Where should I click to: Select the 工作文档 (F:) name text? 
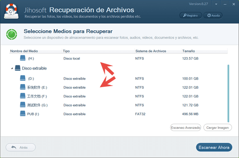click(37, 96)
